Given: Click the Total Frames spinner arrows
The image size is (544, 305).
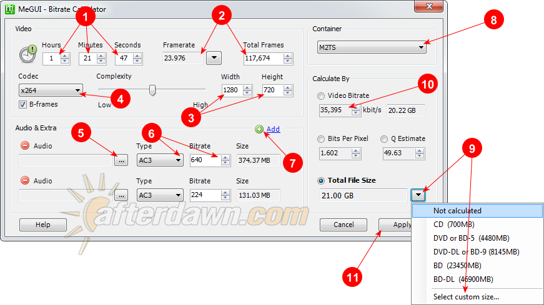Looking at the screenshot, I should [x=288, y=58].
